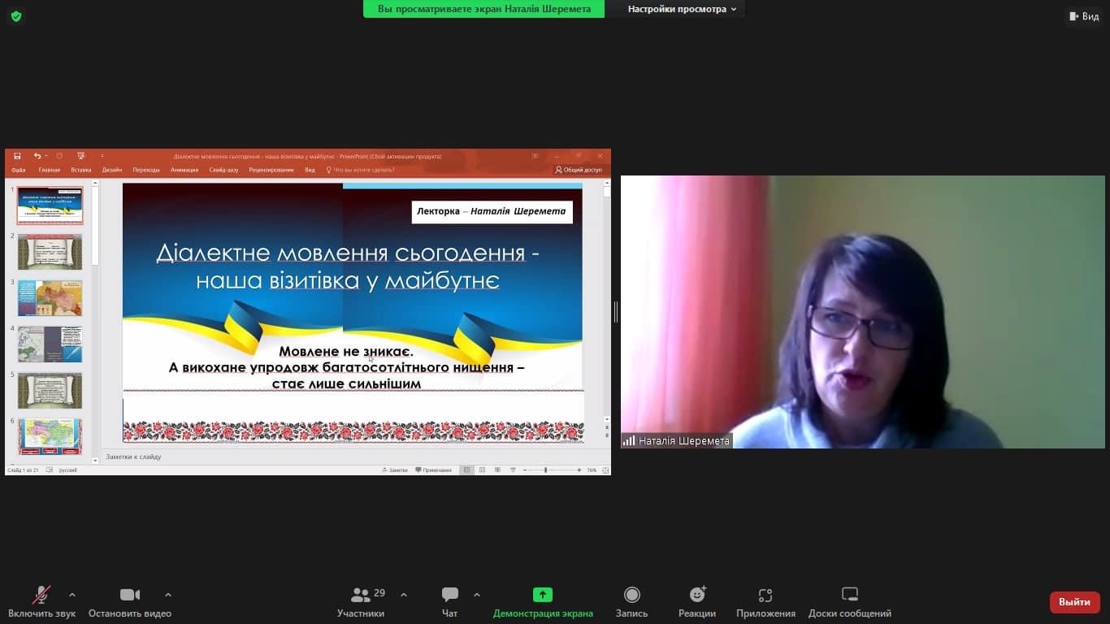This screenshot has height=624, width=1110.
Task: Expand the arrow next to Участники
Action: point(404,594)
